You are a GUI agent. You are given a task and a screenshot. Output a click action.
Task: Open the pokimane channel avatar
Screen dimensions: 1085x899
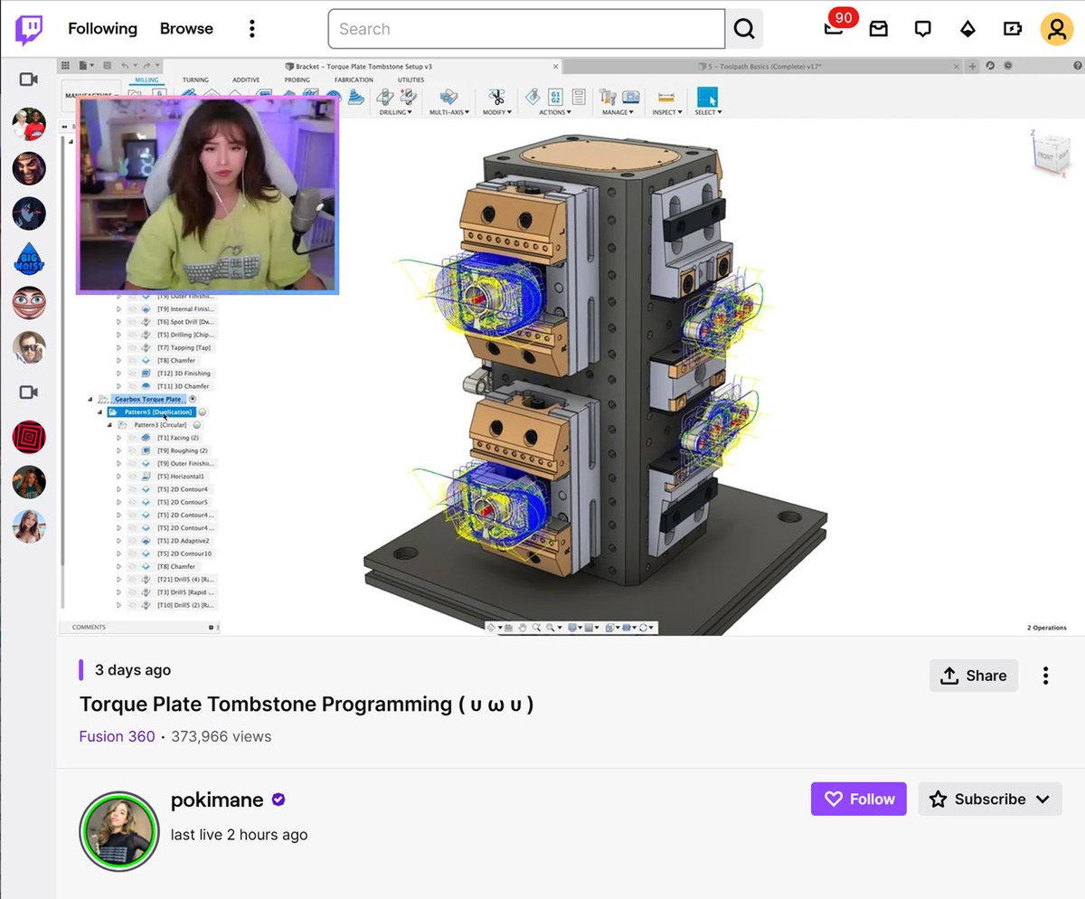[x=119, y=831]
